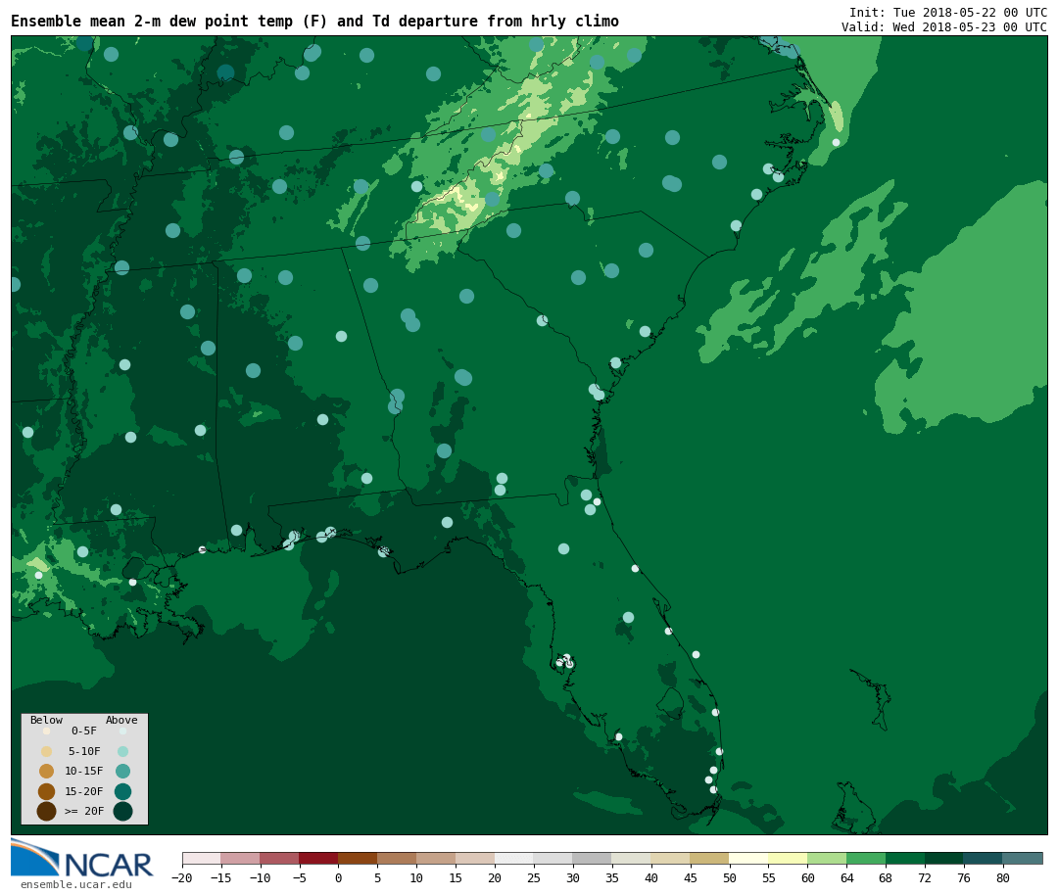Pick the -5 to 0 dark red colorbar swatch
Screen dimensions: 1058x896
(318, 858)
